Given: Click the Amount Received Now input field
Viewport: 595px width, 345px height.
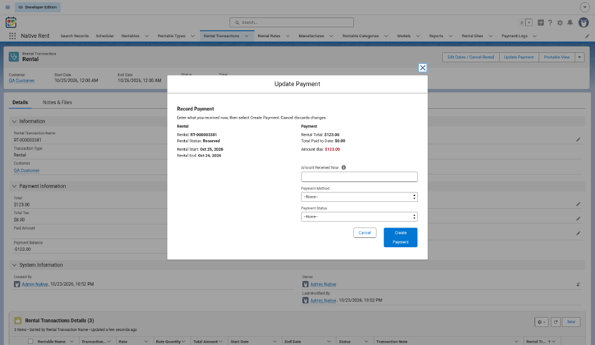Looking at the screenshot, I should click(x=359, y=177).
